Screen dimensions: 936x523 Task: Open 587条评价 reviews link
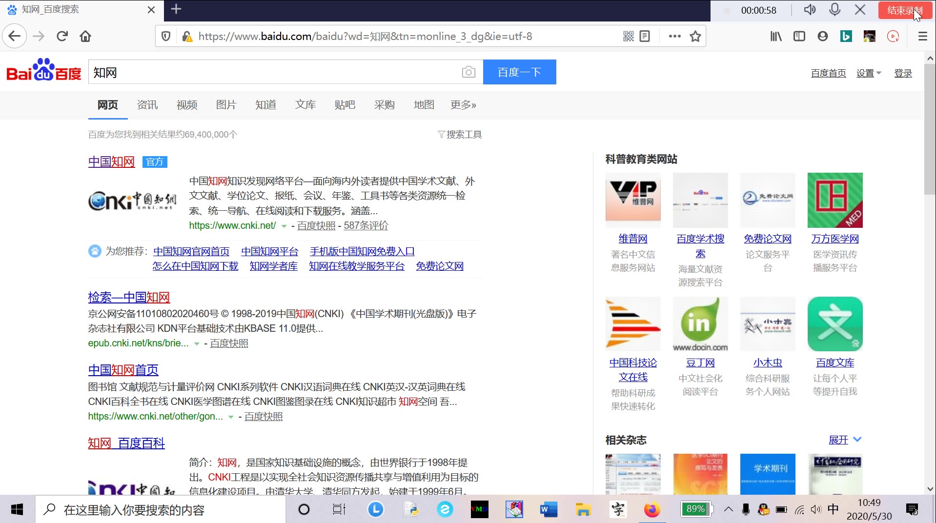click(x=366, y=225)
